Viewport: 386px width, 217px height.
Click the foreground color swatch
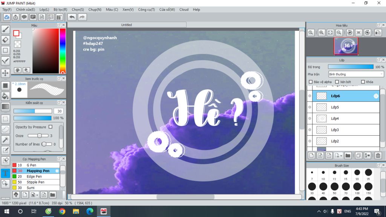[x=16, y=33]
